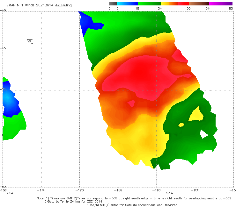Select the note line 3) Data buffer is 24 hrs
236x207 pixels.
[x=73, y=202]
